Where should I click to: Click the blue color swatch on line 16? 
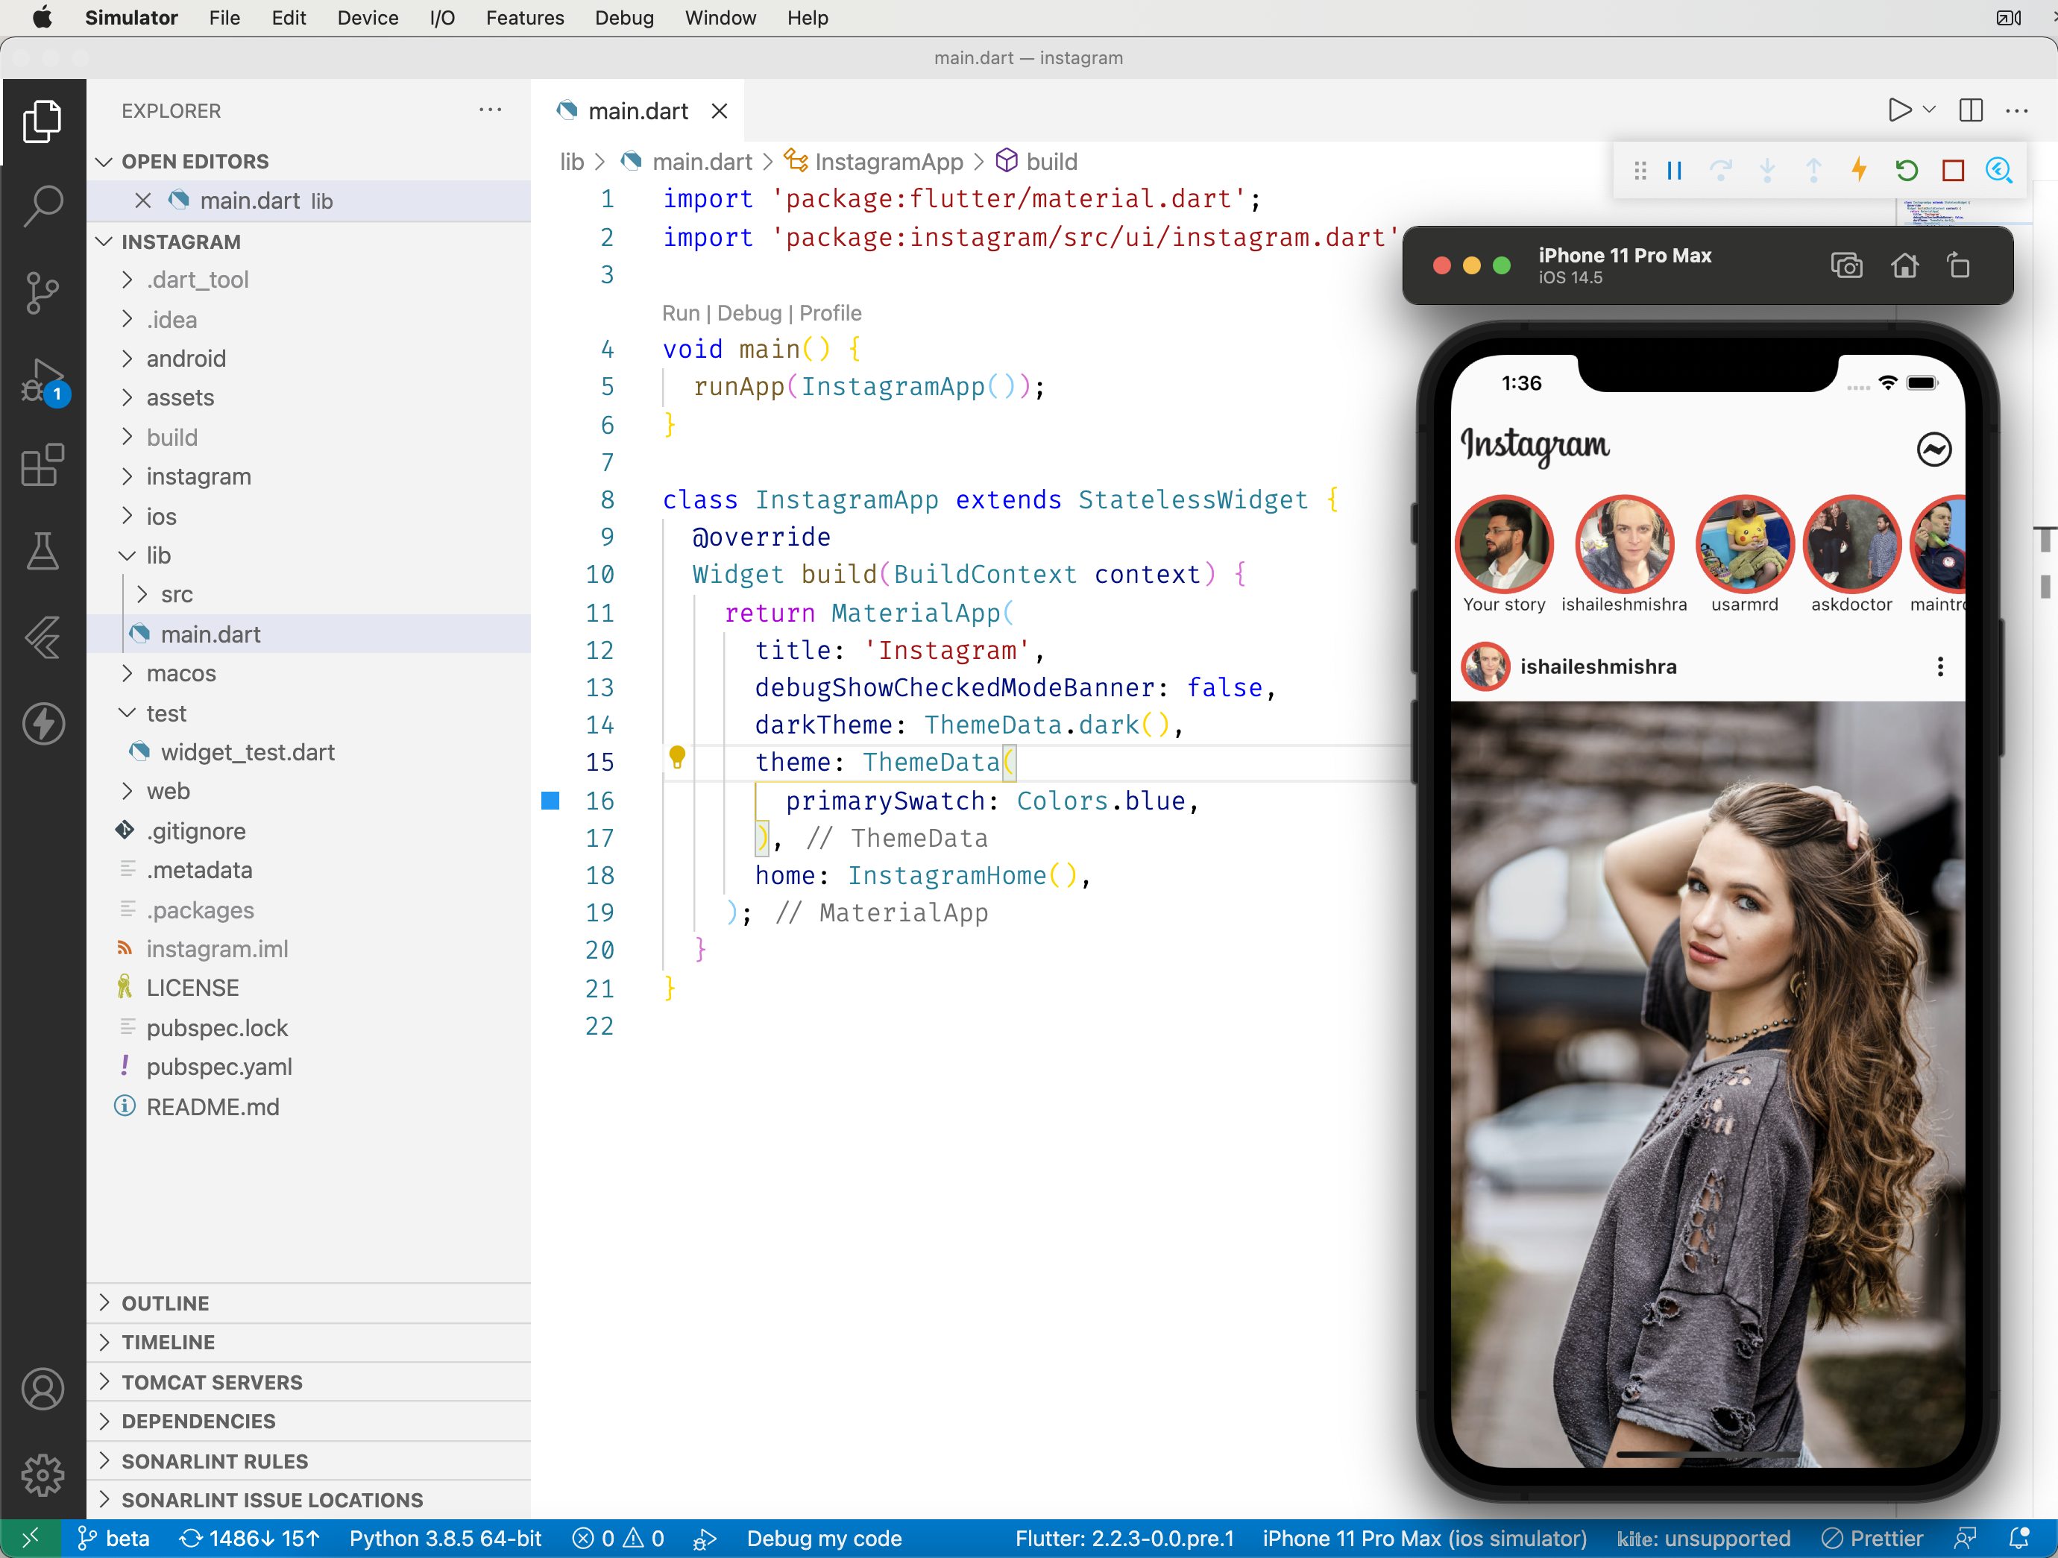click(551, 801)
